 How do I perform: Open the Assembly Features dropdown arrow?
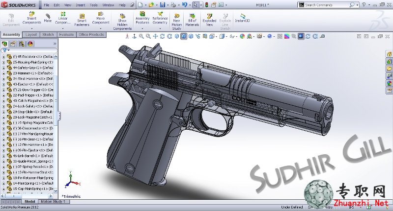[142, 29]
